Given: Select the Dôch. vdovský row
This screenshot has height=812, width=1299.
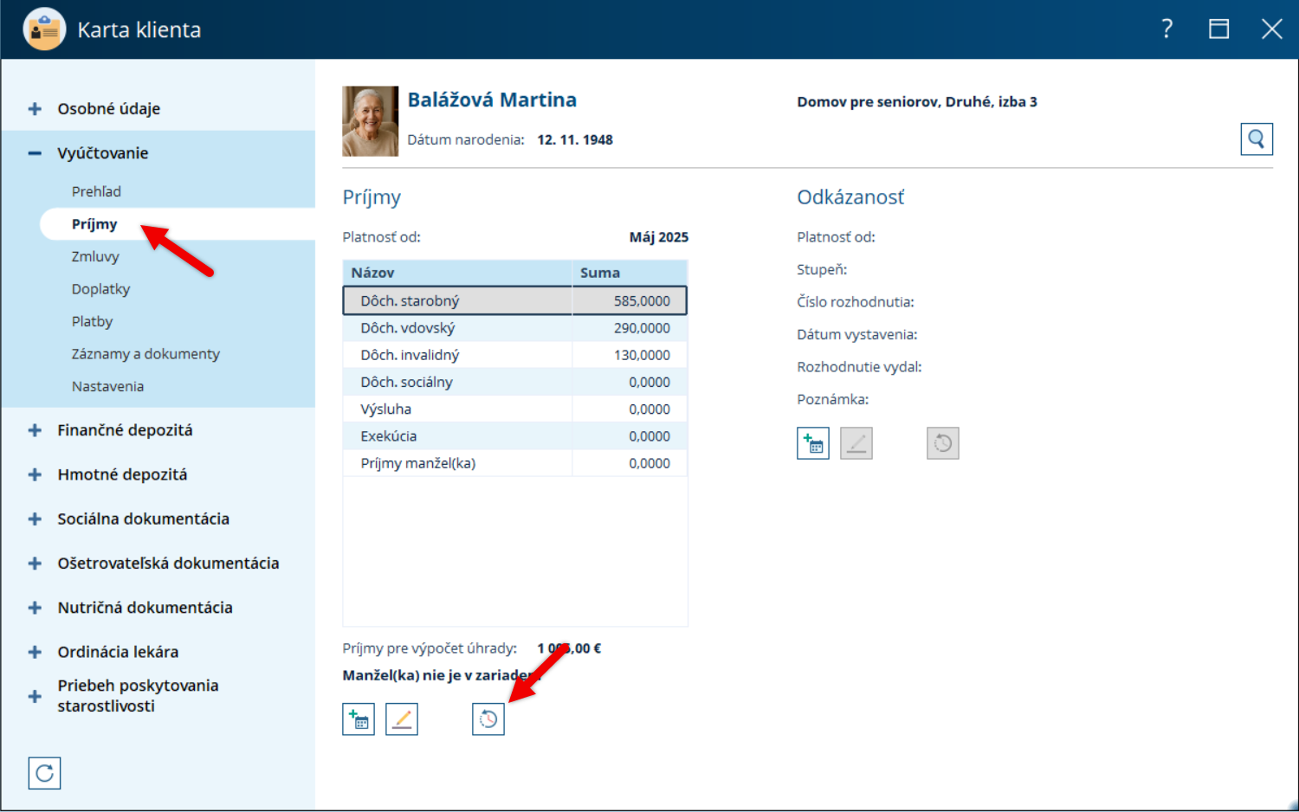Looking at the screenshot, I should 515,328.
